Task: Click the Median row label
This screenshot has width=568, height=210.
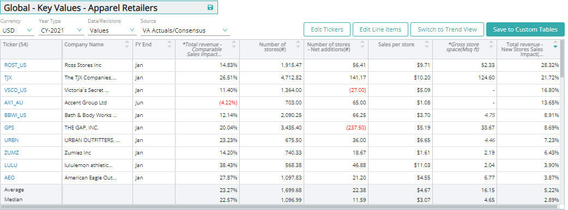Action: tap(13, 200)
